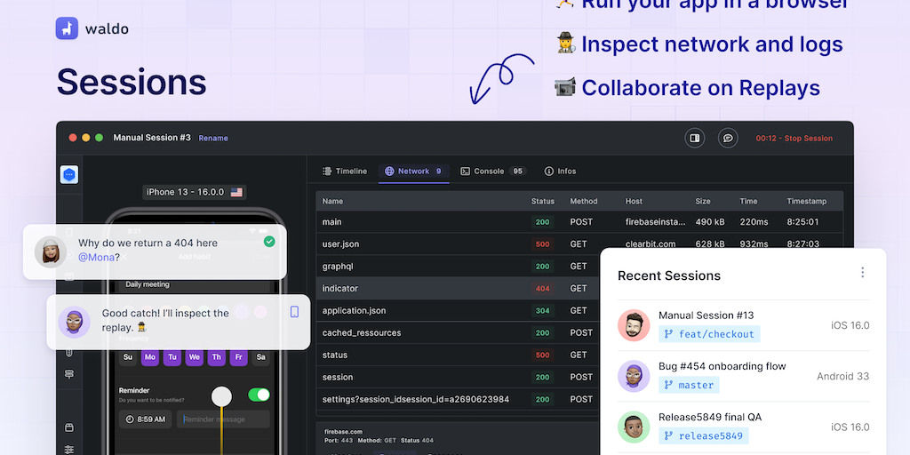Click the release5849 branch tag

click(704, 435)
